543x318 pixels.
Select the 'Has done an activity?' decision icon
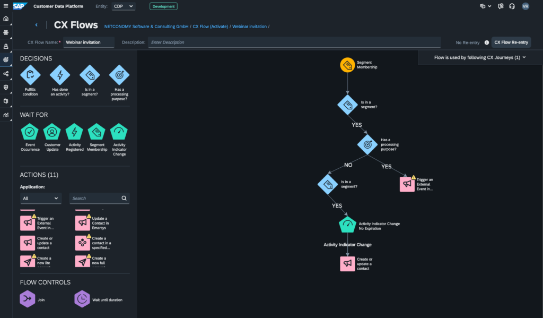(60, 75)
